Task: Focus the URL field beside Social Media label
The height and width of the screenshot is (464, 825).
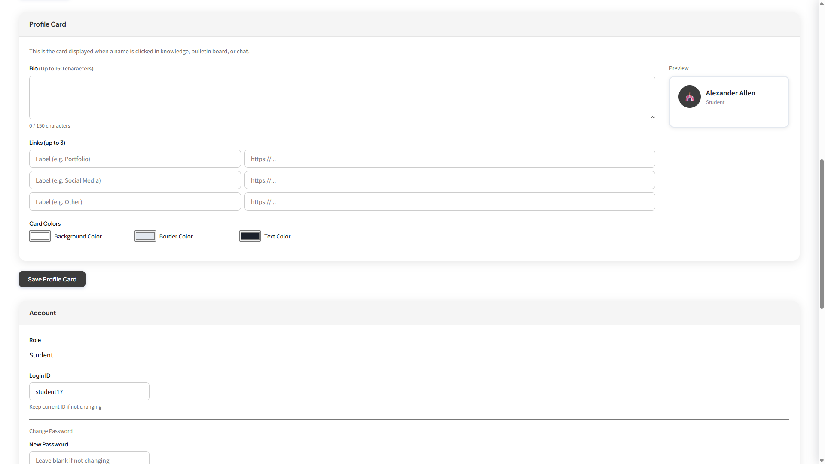Action: coord(449,180)
